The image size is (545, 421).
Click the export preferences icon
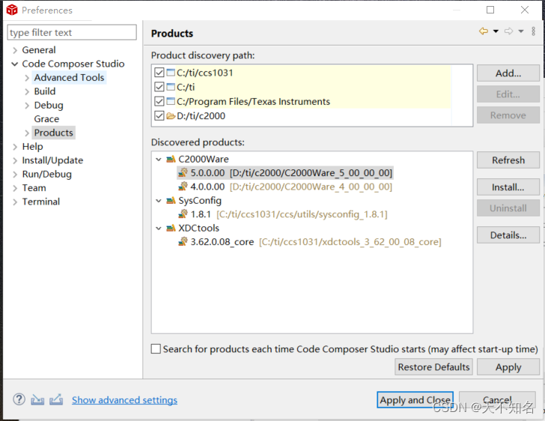[x=56, y=400]
